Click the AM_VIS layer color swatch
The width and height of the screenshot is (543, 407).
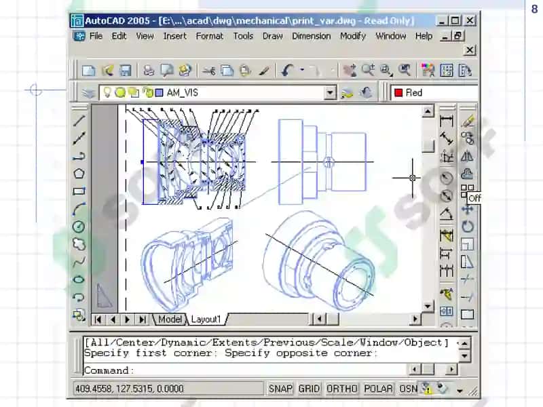(x=159, y=93)
